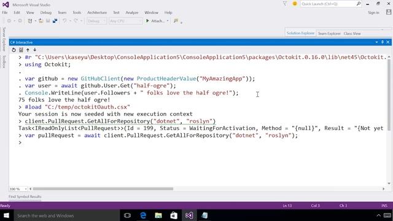Open the Help menu
This screenshot has width=393, height=221.
[x=168, y=12]
